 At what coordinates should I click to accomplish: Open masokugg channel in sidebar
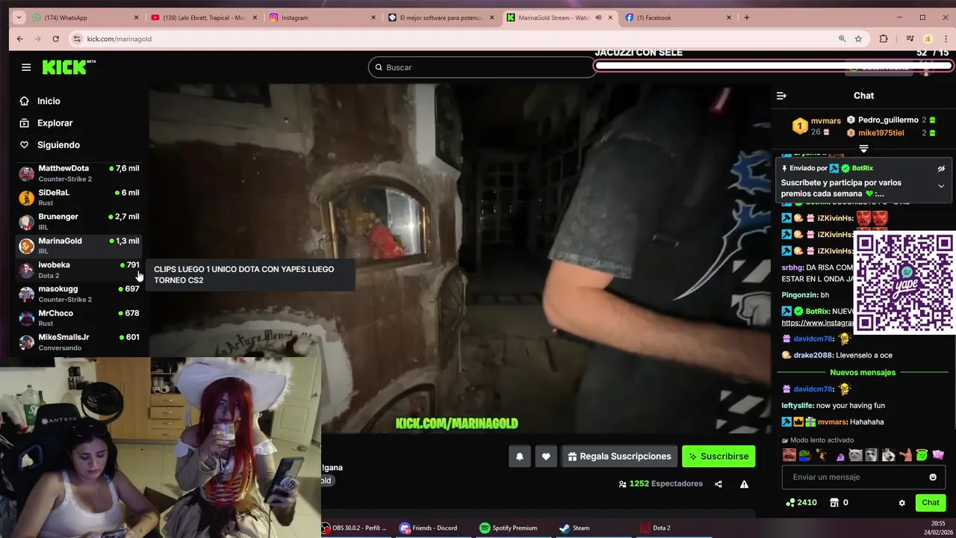78,294
